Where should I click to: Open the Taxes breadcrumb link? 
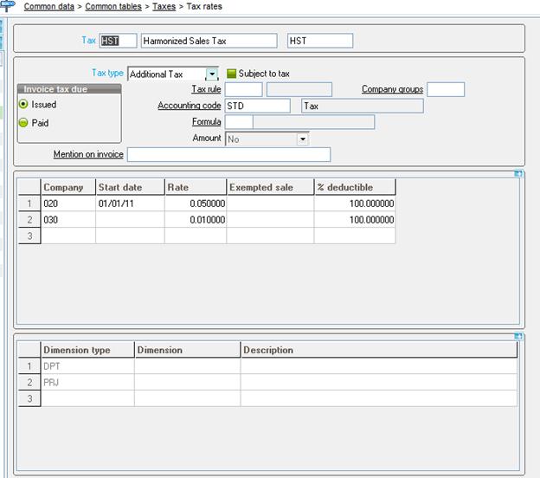pyautogui.click(x=164, y=7)
